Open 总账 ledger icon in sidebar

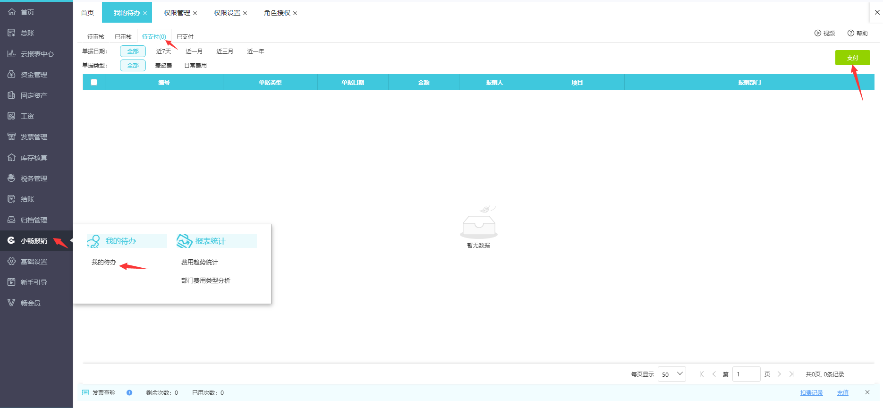coord(12,33)
